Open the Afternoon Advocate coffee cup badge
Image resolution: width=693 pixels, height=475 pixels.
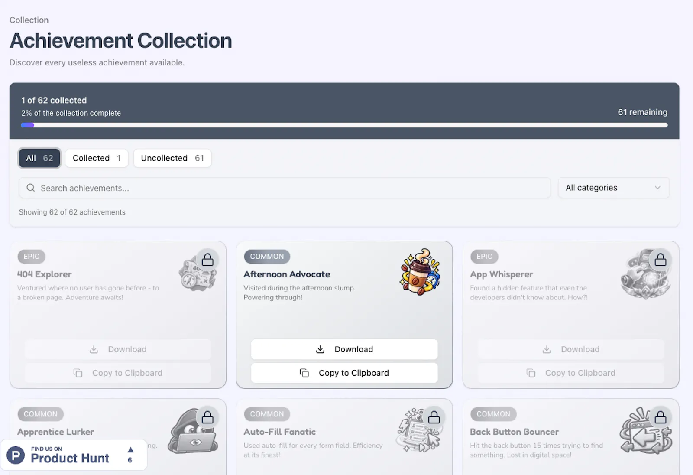point(420,272)
